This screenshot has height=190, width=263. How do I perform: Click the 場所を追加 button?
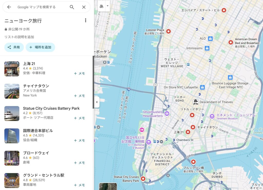click(40, 47)
